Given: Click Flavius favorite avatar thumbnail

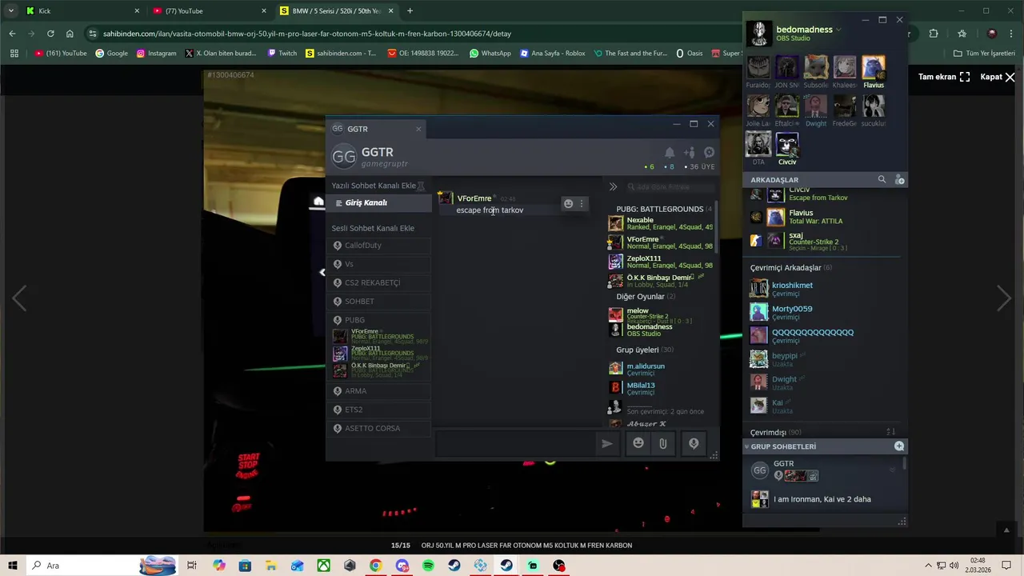Looking at the screenshot, I should 874,67.
